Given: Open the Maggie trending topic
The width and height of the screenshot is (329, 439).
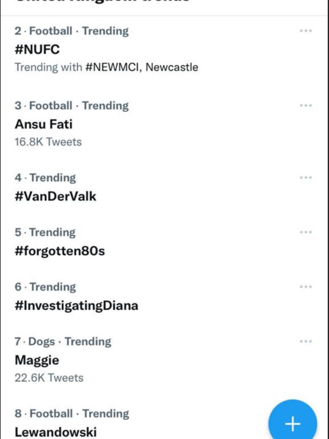Looking at the screenshot, I should (37, 360).
